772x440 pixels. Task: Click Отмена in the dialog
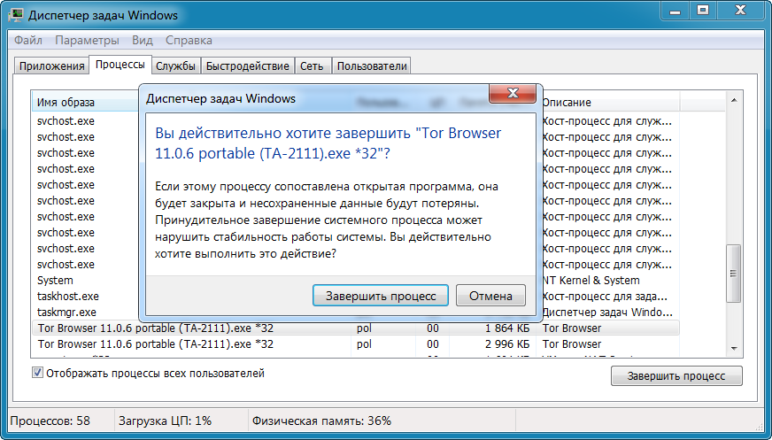click(490, 296)
